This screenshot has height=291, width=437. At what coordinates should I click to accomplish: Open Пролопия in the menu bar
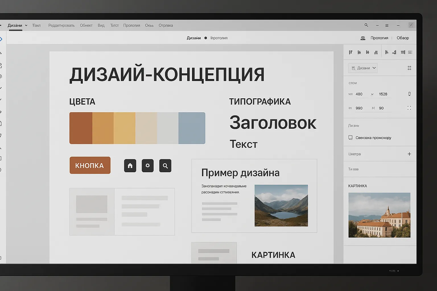coord(132,26)
